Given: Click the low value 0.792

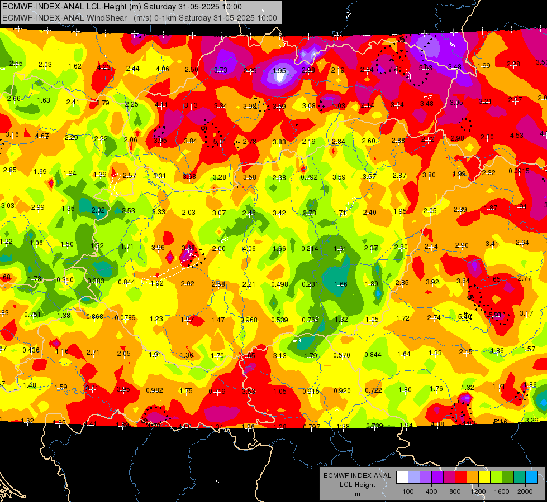Looking at the screenshot, I should coord(309,177).
